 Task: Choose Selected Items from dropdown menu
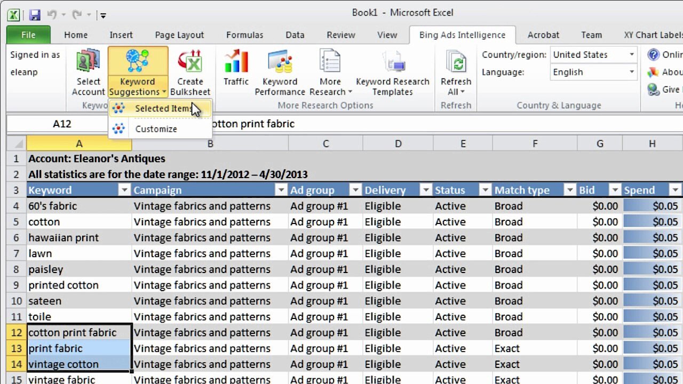[160, 108]
